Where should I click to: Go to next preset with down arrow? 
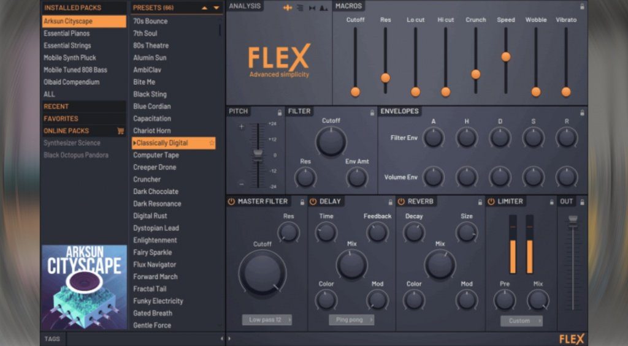[x=216, y=7]
